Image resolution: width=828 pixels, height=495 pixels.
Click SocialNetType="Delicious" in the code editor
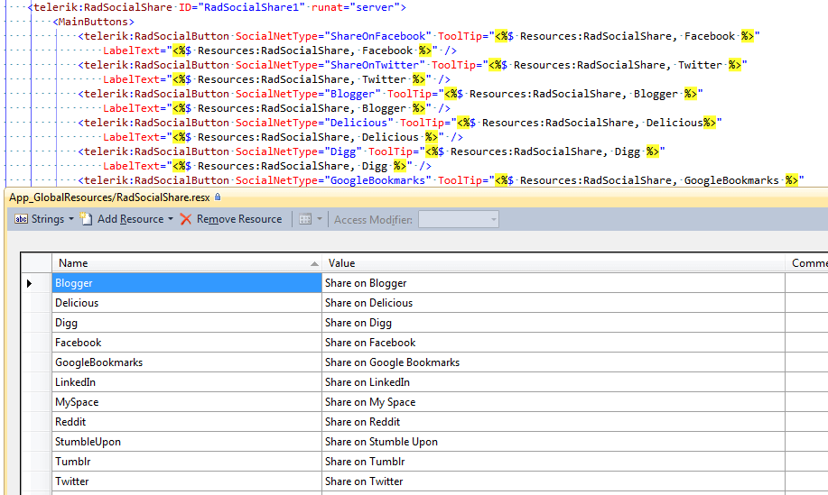pos(315,123)
